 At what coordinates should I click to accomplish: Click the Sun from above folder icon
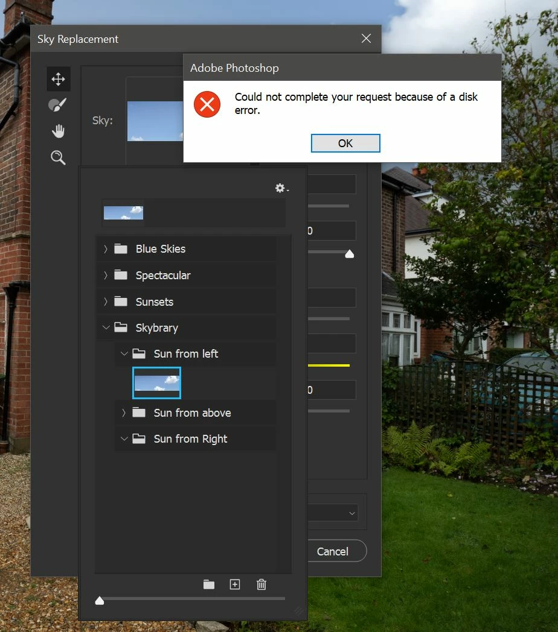[139, 412]
